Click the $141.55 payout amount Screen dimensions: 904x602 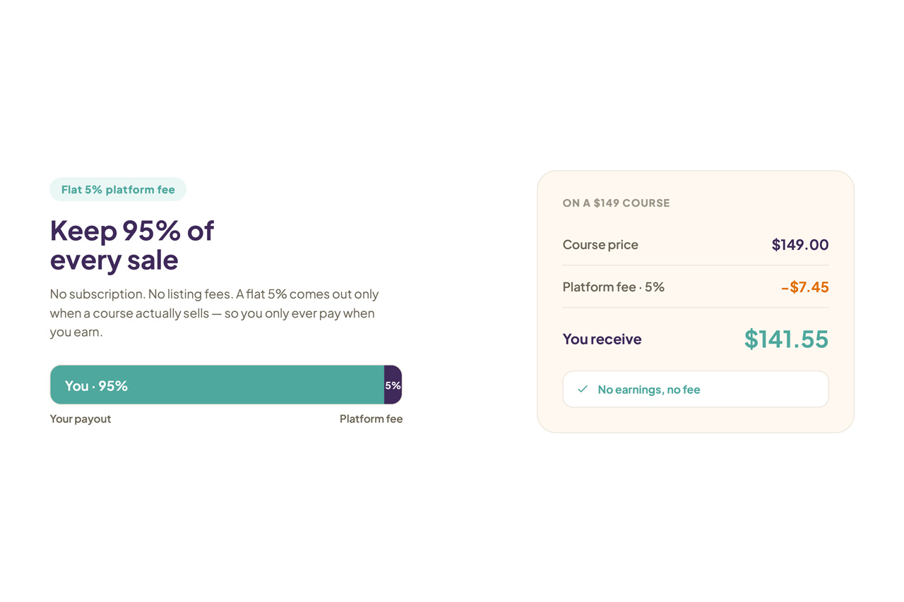pyautogui.click(x=786, y=339)
